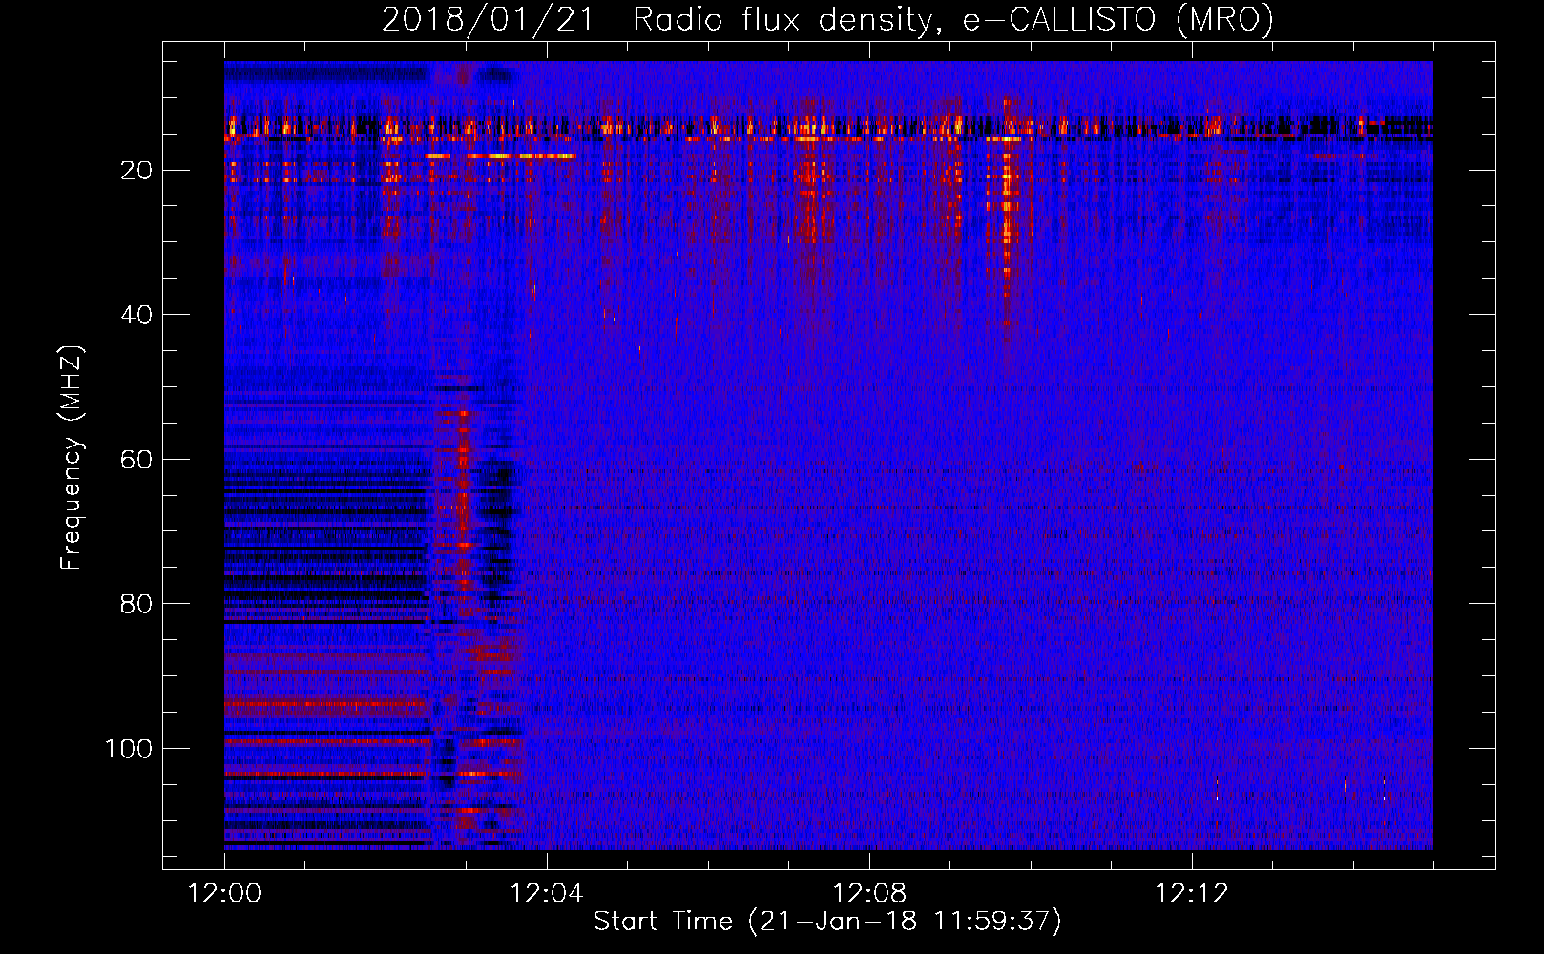Click the '12:08' time tick label
Image resolution: width=1544 pixels, height=954 pixels.
869,894
